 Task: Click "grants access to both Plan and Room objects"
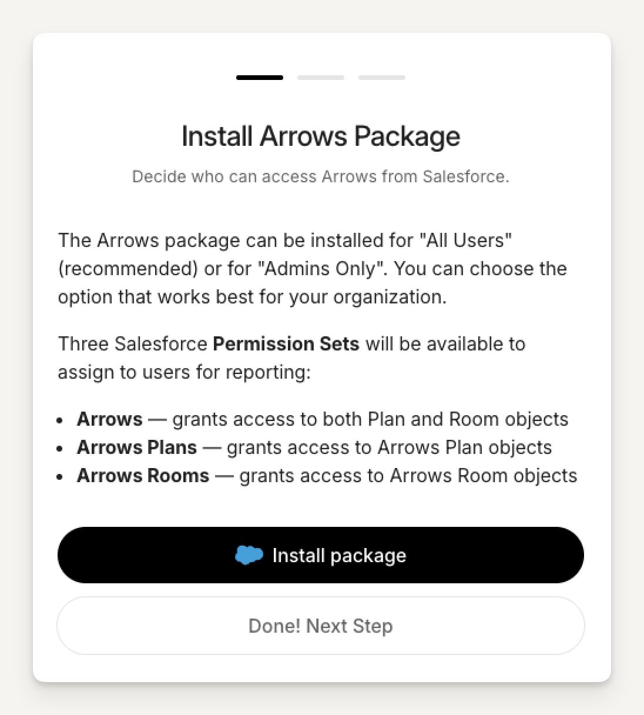[x=370, y=419]
